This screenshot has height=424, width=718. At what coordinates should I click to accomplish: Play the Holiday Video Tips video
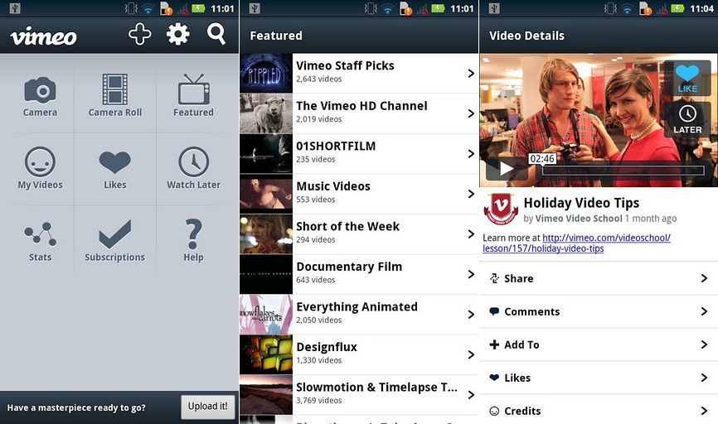tap(506, 169)
